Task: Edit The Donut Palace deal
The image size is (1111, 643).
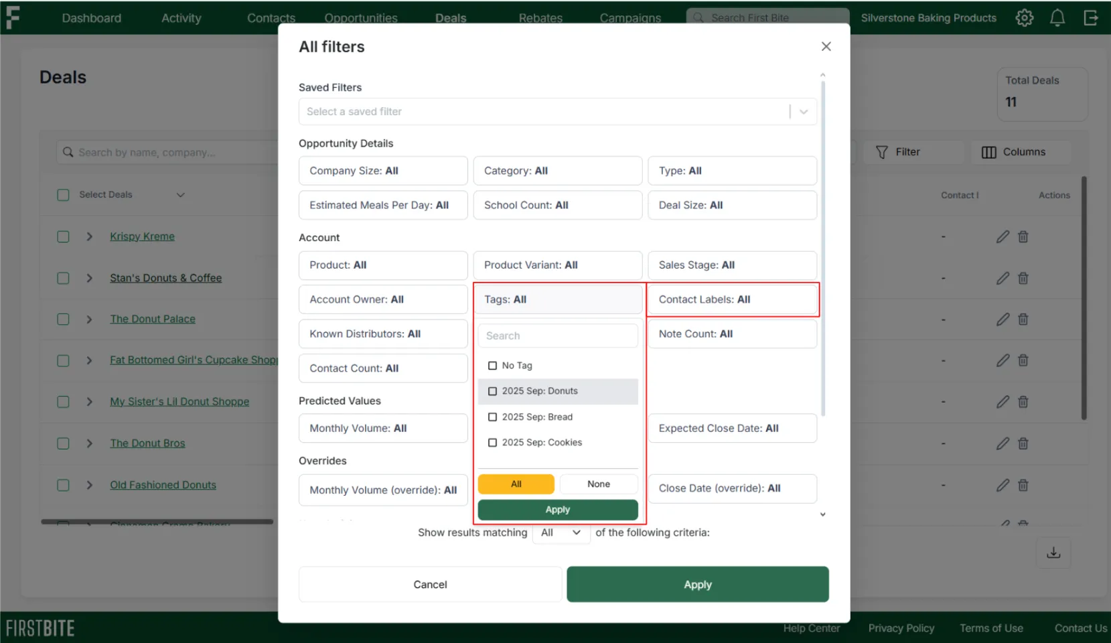Action: tap(1003, 319)
